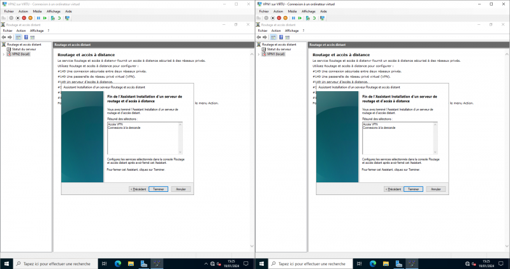Revert VPN1 with the green arrow icon
Screen dimensions: 510x269
click(x=314, y=18)
